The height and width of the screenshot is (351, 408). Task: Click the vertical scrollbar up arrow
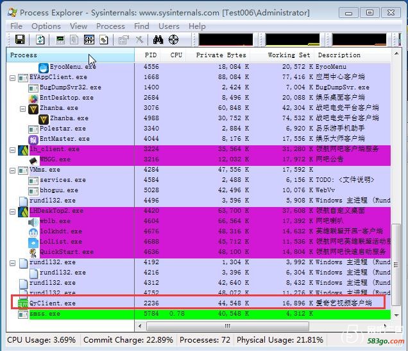tap(396, 54)
